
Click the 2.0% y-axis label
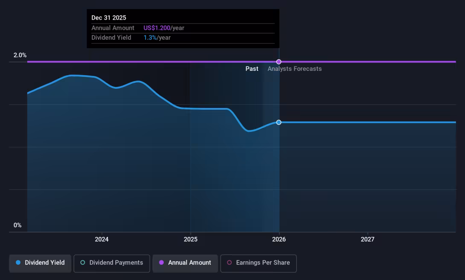pyautogui.click(x=20, y=55)
